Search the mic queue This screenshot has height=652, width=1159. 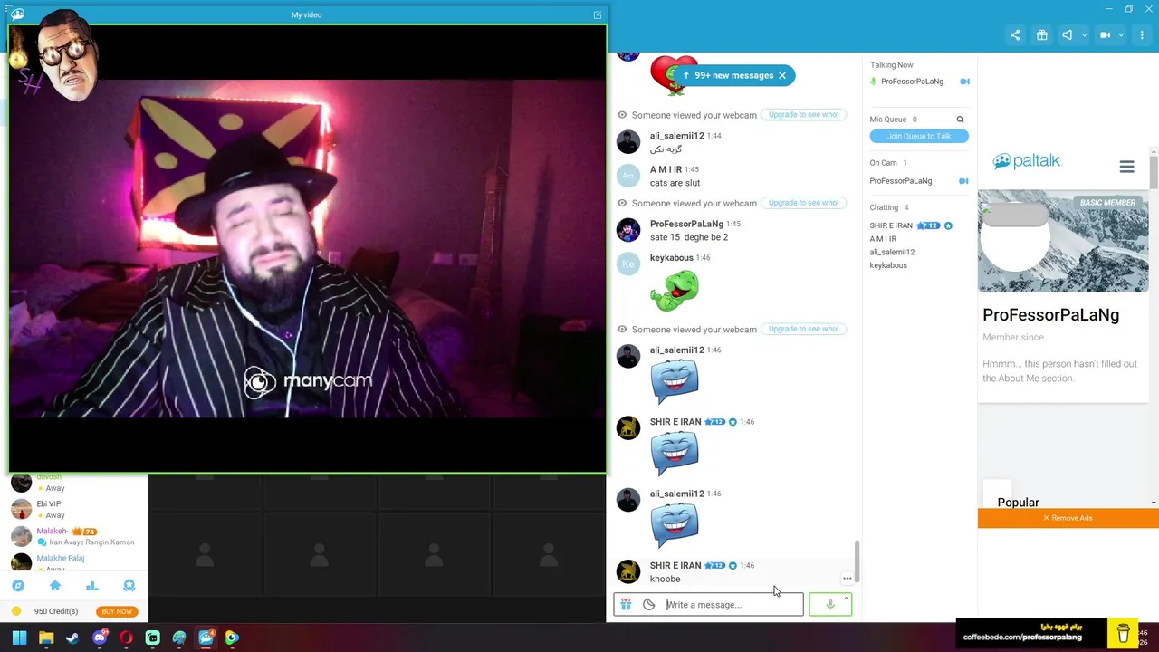(x=960, y=120)
